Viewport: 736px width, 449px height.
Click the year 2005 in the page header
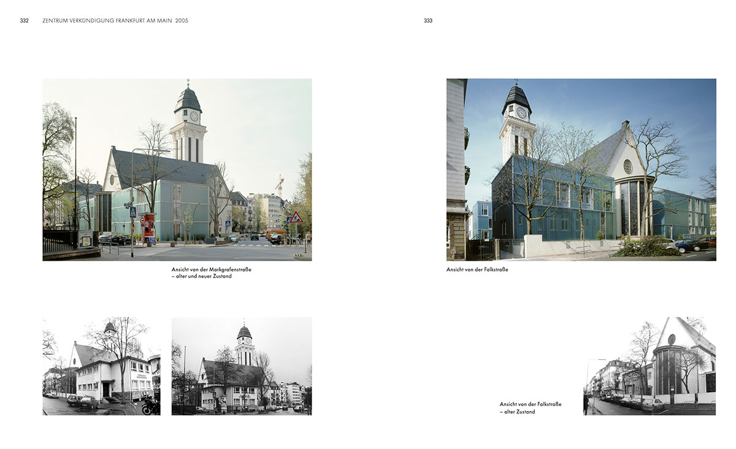pos(182,20)
